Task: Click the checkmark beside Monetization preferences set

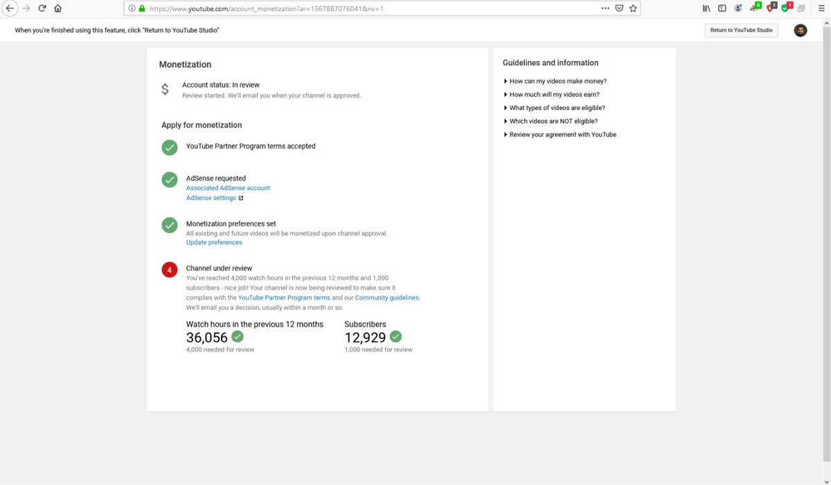Action: (x=170, y=225)
